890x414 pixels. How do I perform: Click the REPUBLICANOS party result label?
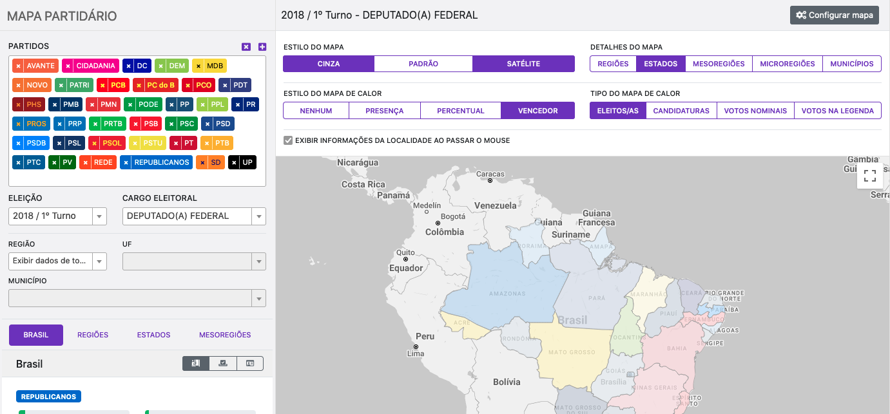click(x=48, y=396)
